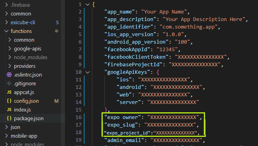Click the JS icon beside appcat.js
258x146 pixels.
[x=9, y=92]
